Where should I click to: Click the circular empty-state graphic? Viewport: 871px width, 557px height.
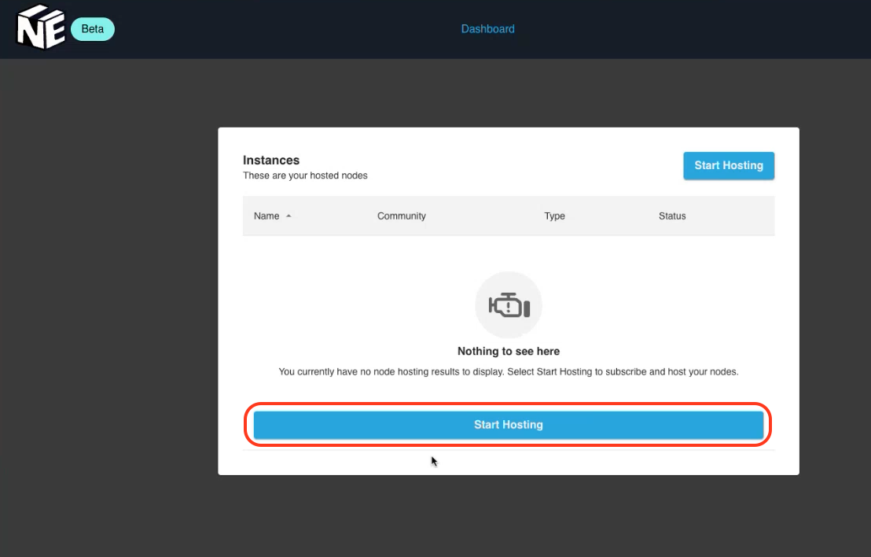click(508, 305)
